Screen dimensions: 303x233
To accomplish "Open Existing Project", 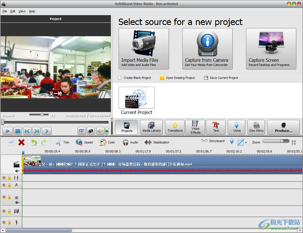I will (177, 78).
